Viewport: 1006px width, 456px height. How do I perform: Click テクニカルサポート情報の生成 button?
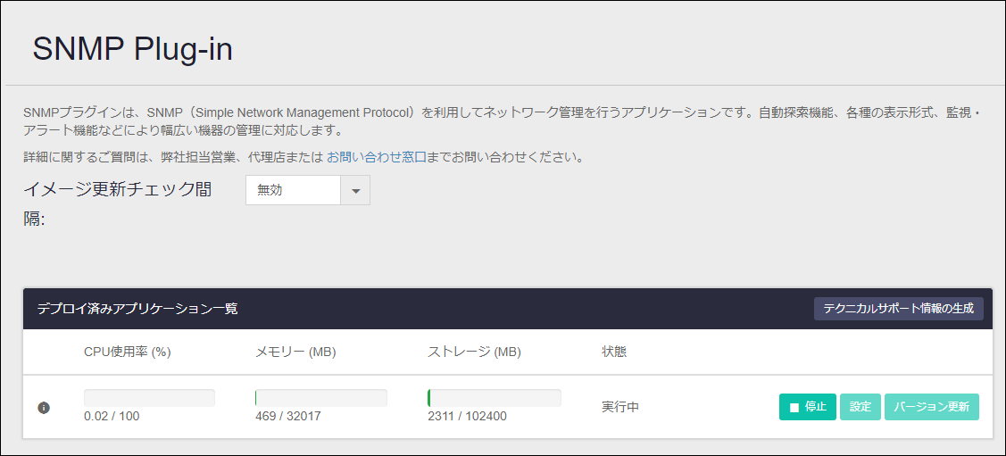coord(898,309)
